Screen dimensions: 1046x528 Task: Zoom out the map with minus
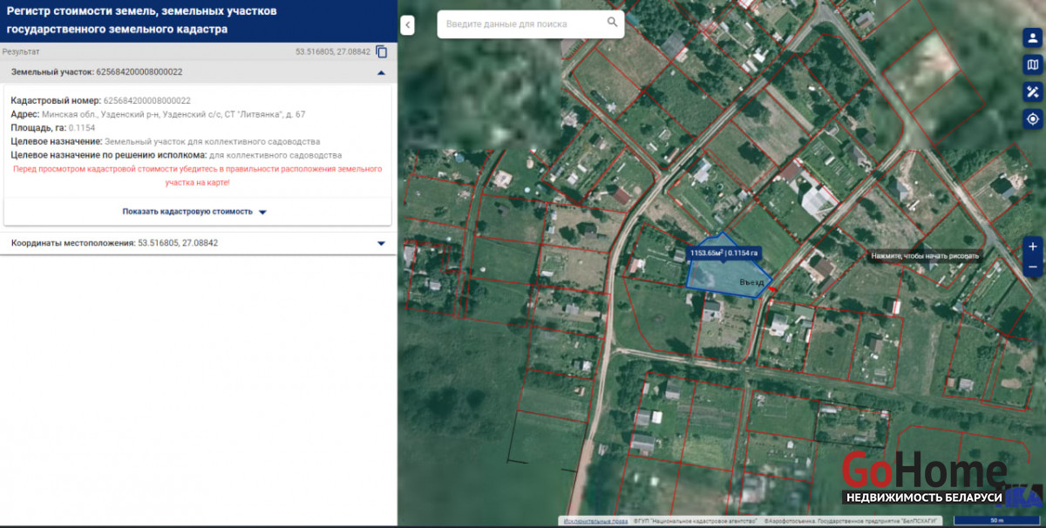tap(1033, 267)
